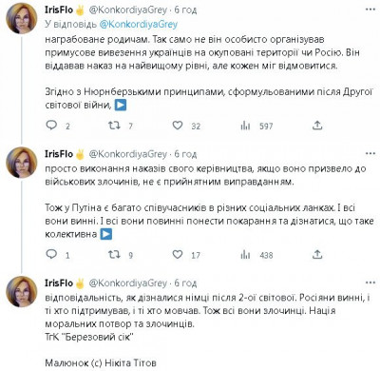The width and height of the screenshot is (380, 371).
Task: Open @KonkordiyaGrey handle on second tweet
Action: 127,154
